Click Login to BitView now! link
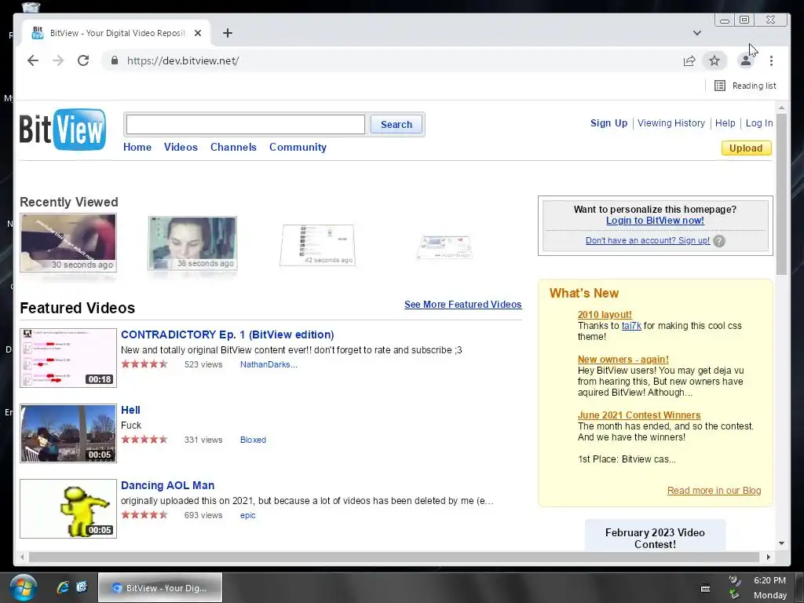 [x=655, y=221]
